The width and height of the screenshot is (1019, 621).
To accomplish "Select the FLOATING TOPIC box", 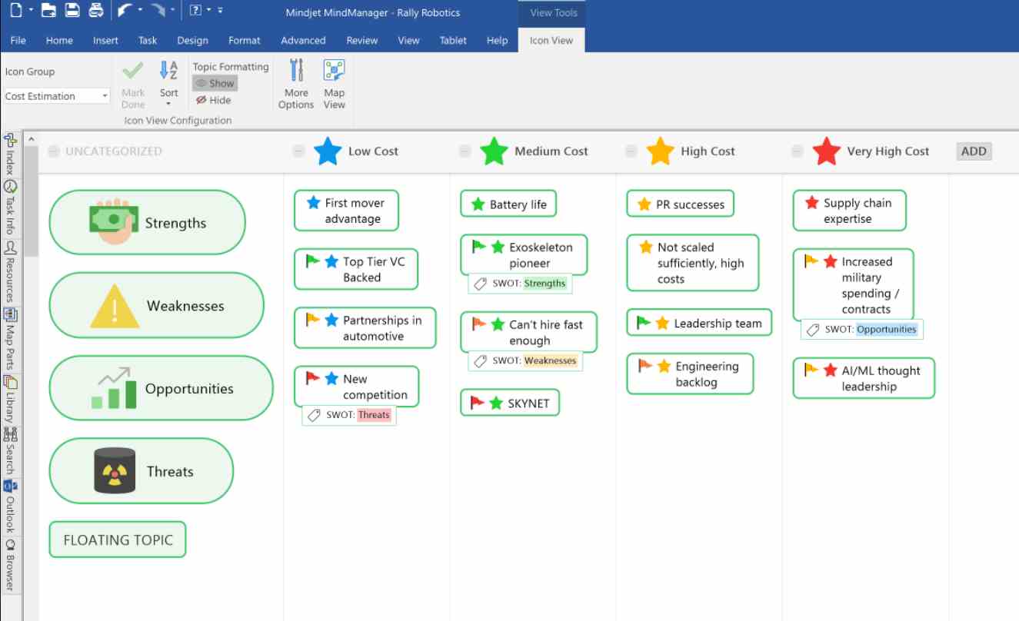I will coord(118,540).
